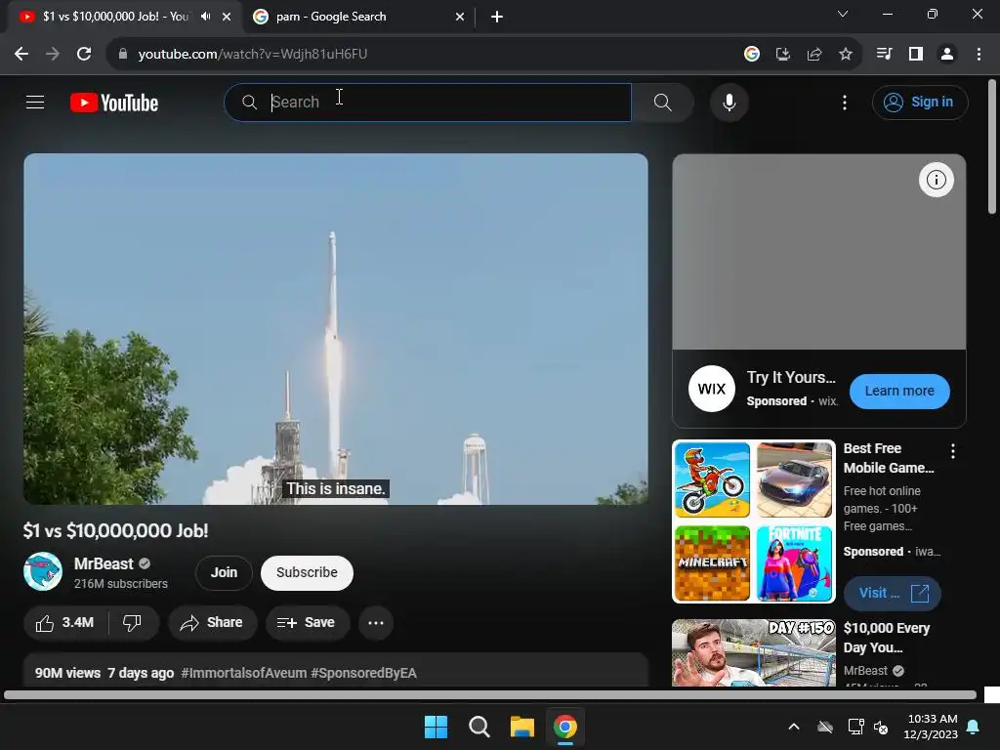The height and width of the screenshot is (750, 1000).
Task: Open the $10,000 Every Day video thumbnail
Action: [753, 652]
